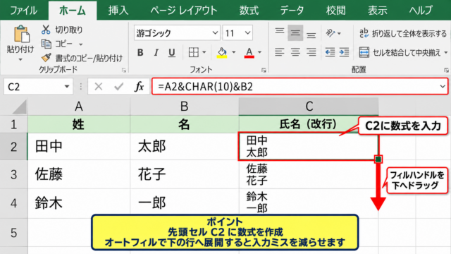Open alignment group dialog launcher
Image resolution: width=451 pixels, height=254 pixels.
click(x=446, y=70)
